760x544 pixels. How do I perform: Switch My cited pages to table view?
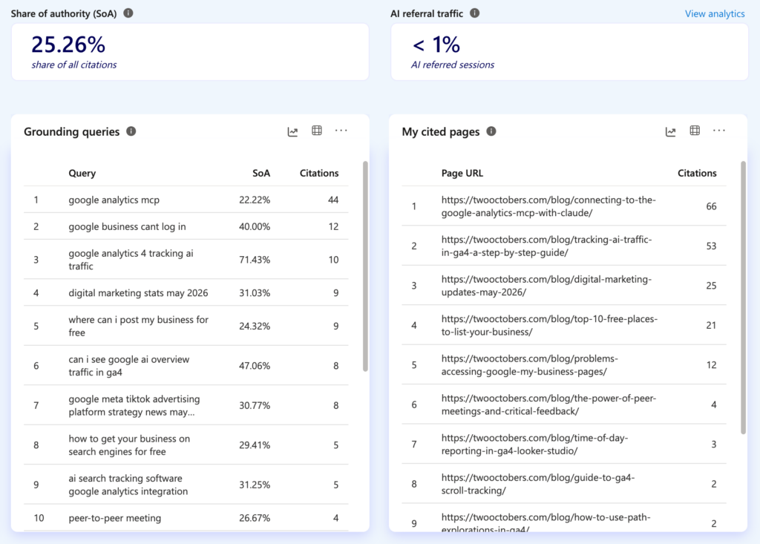click(695, 131)
